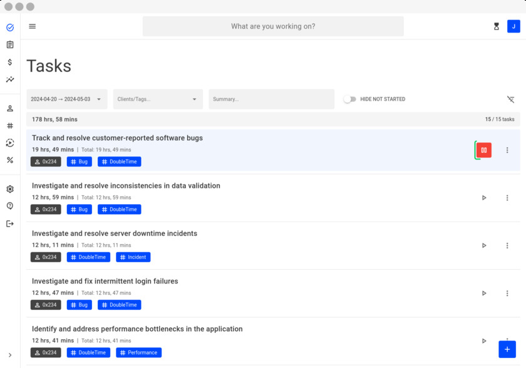The width and height of the screenshot is (526, 368).
Task: Click the Summary filter input field
Action: (271, 99)
